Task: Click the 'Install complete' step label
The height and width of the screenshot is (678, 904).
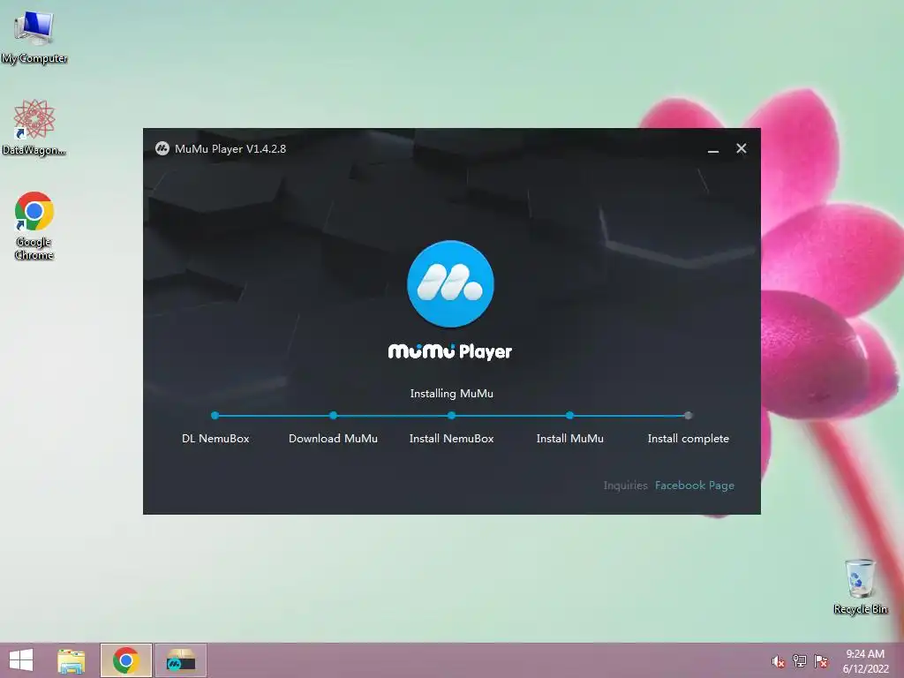Action: 689,439
